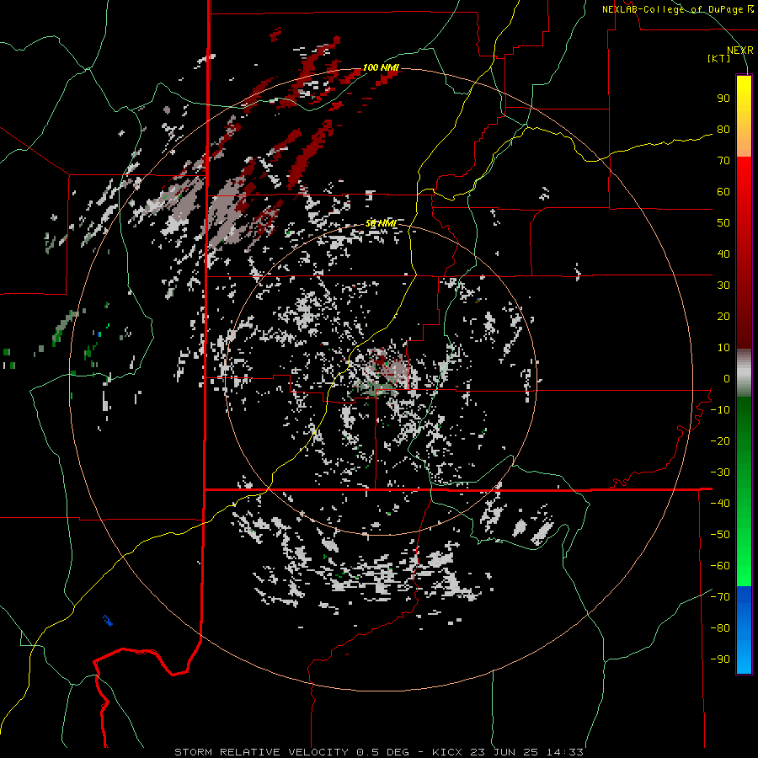Screen dimensions: 758x758
Task: Click the -70 value on velocity scale
Action: pos(720,597)
